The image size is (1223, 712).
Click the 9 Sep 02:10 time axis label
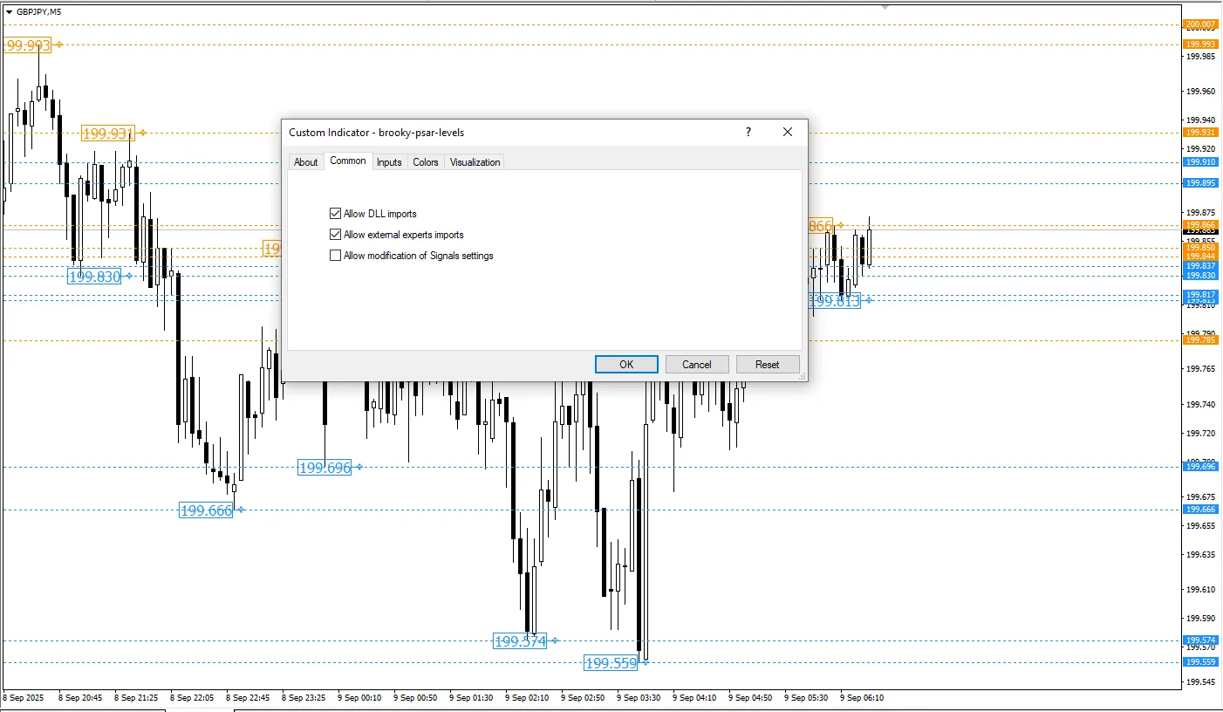tap(527, 698)
